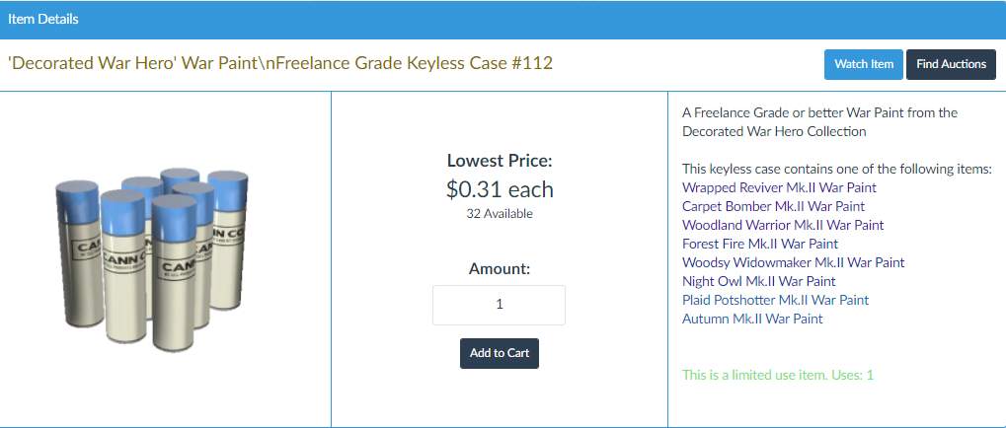Add the keyless case to cart
The height and width of the screenshot is (428, 1006).
point(499,353)
